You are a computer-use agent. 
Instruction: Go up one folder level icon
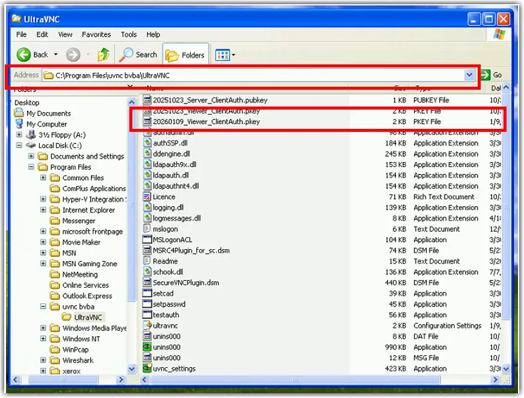[103, 55]
